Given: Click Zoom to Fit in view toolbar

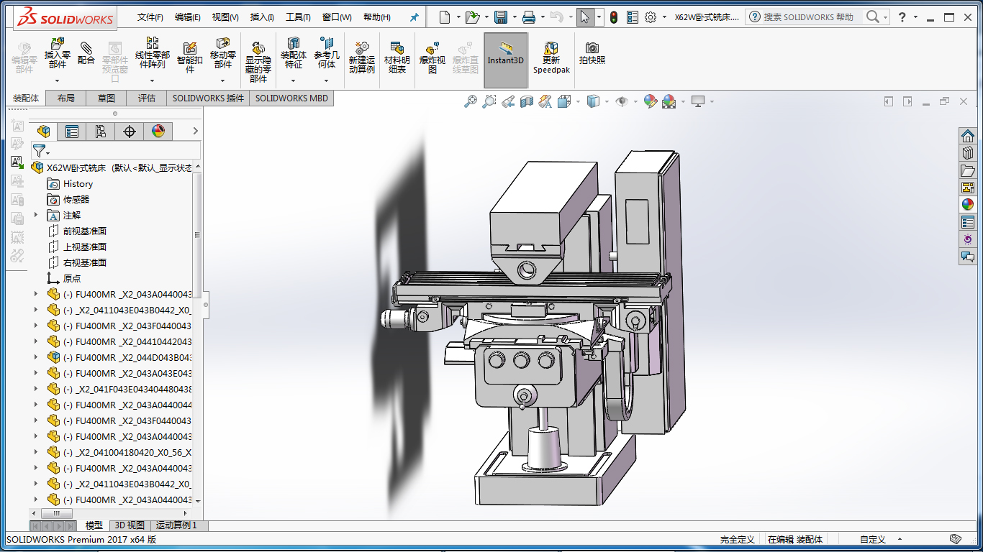Looking at the screenshot, I should (471, 102).
